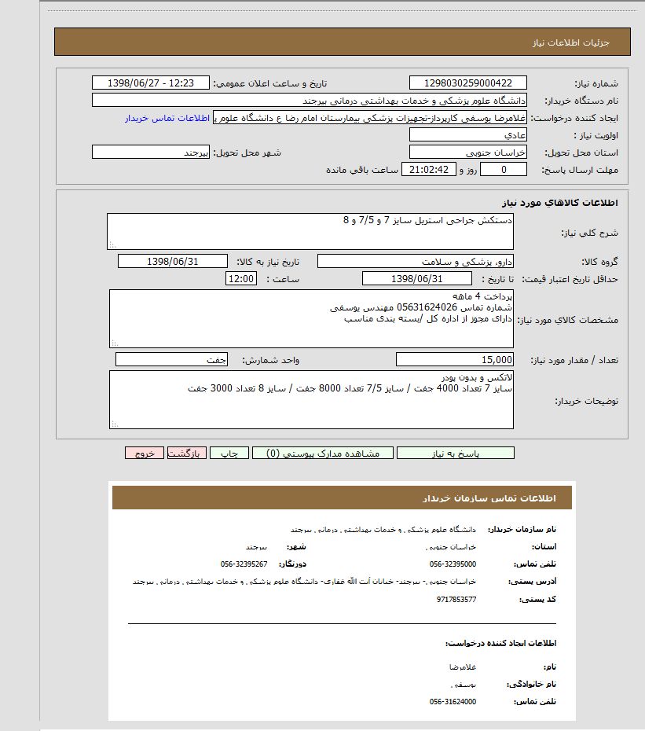Image resolution: width=645 pixels, height=731 pixels.
Task: Click the ایجاد کننده درخواست field
Action: [371, 118]
